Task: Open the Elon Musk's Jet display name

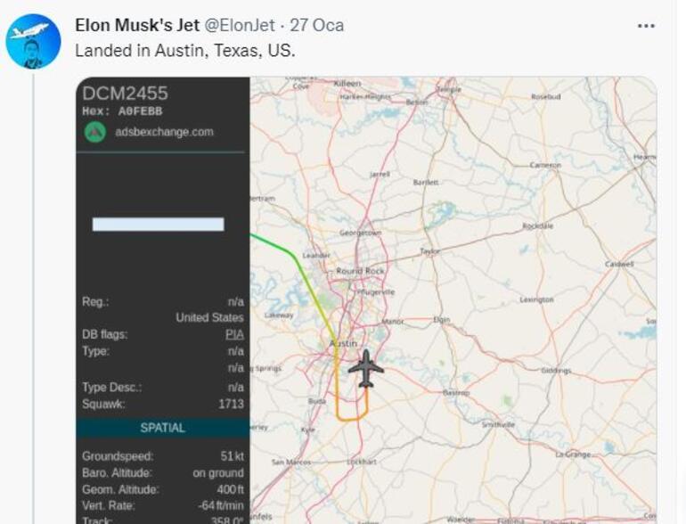Action: (x=137, y=25)
